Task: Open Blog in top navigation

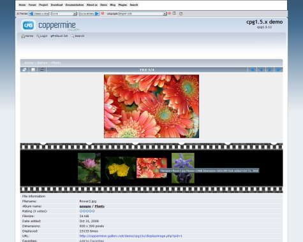Action: tap(113, 5)
